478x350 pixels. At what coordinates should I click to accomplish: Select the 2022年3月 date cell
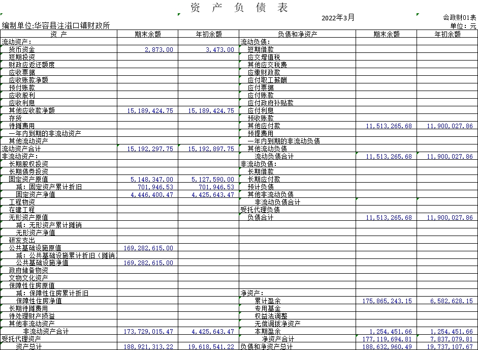338,18
